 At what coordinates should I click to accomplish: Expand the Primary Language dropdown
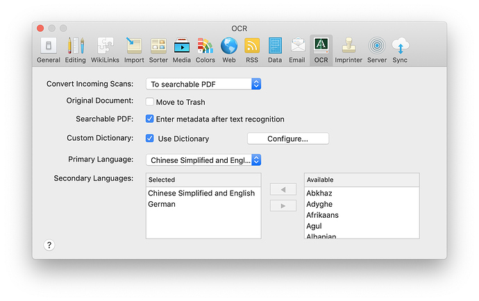203,160
